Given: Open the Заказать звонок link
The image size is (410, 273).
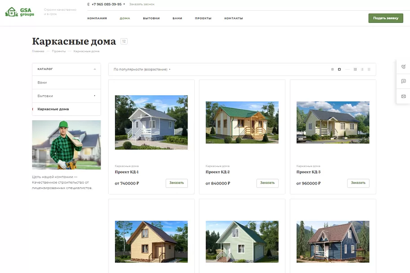Looking at the screenshot, I should pos(142,4).
